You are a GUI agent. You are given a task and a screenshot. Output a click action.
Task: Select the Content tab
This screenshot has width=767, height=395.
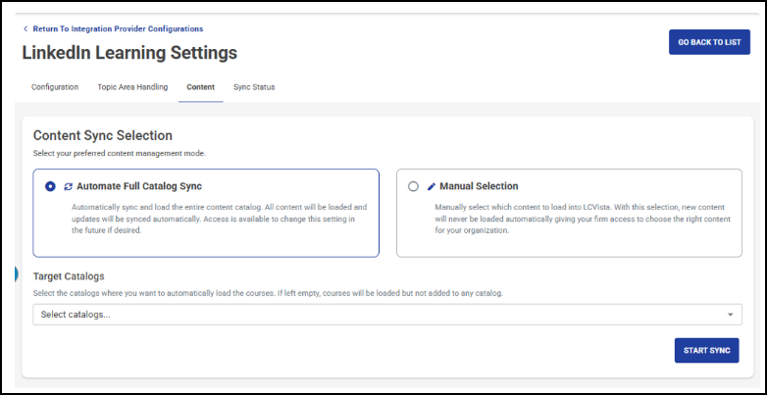click(x=200, y=87)
